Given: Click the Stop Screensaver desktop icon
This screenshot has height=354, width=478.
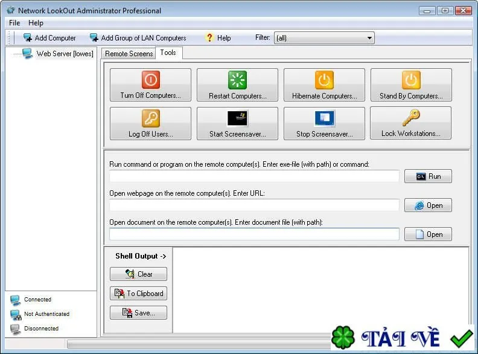Looking at the screenshot, I should click(x=324, y=118).
